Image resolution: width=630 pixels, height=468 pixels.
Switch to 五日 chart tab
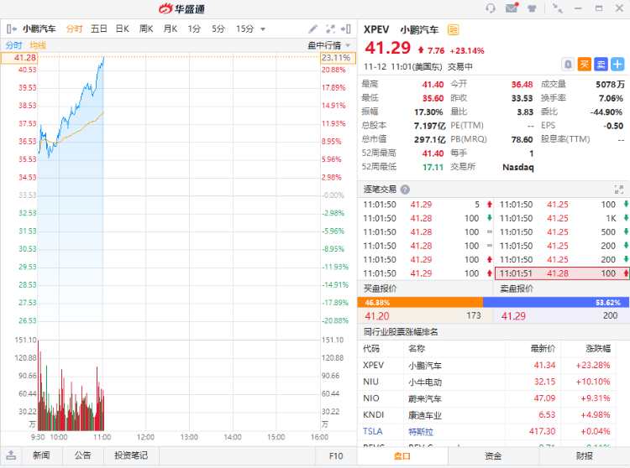99,29
